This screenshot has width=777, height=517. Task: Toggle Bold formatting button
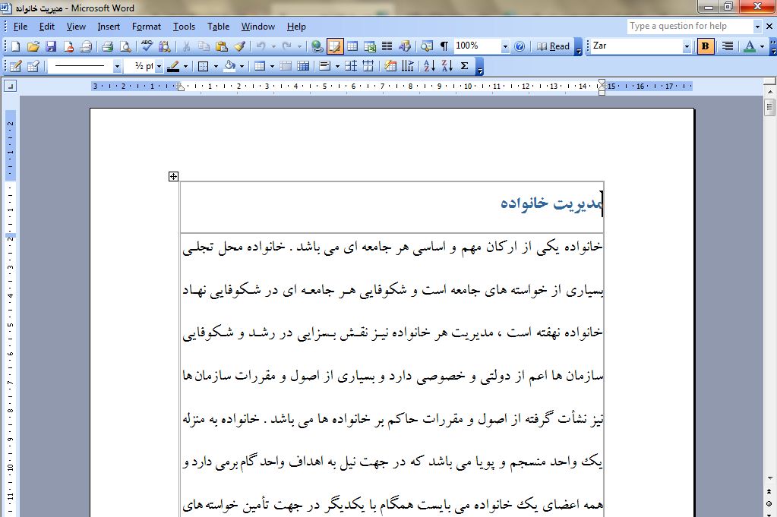pyautogui.click(x=706, y=46)
